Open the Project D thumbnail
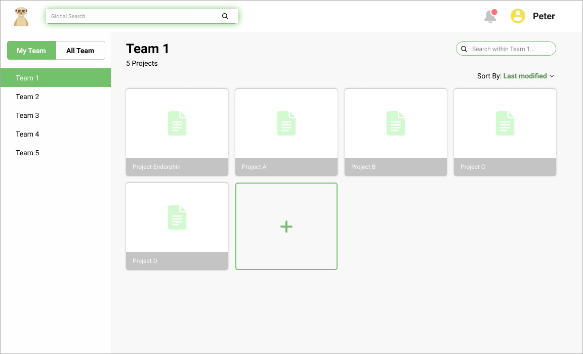The image size is (583, 354). (x=177, y=217)
